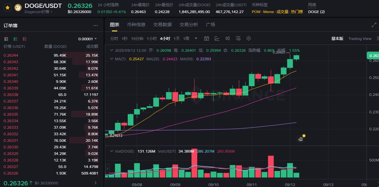This screenshot has height=187, width=379.
Task: Click the 0.21613 low price label
Action: coord(116,136)
